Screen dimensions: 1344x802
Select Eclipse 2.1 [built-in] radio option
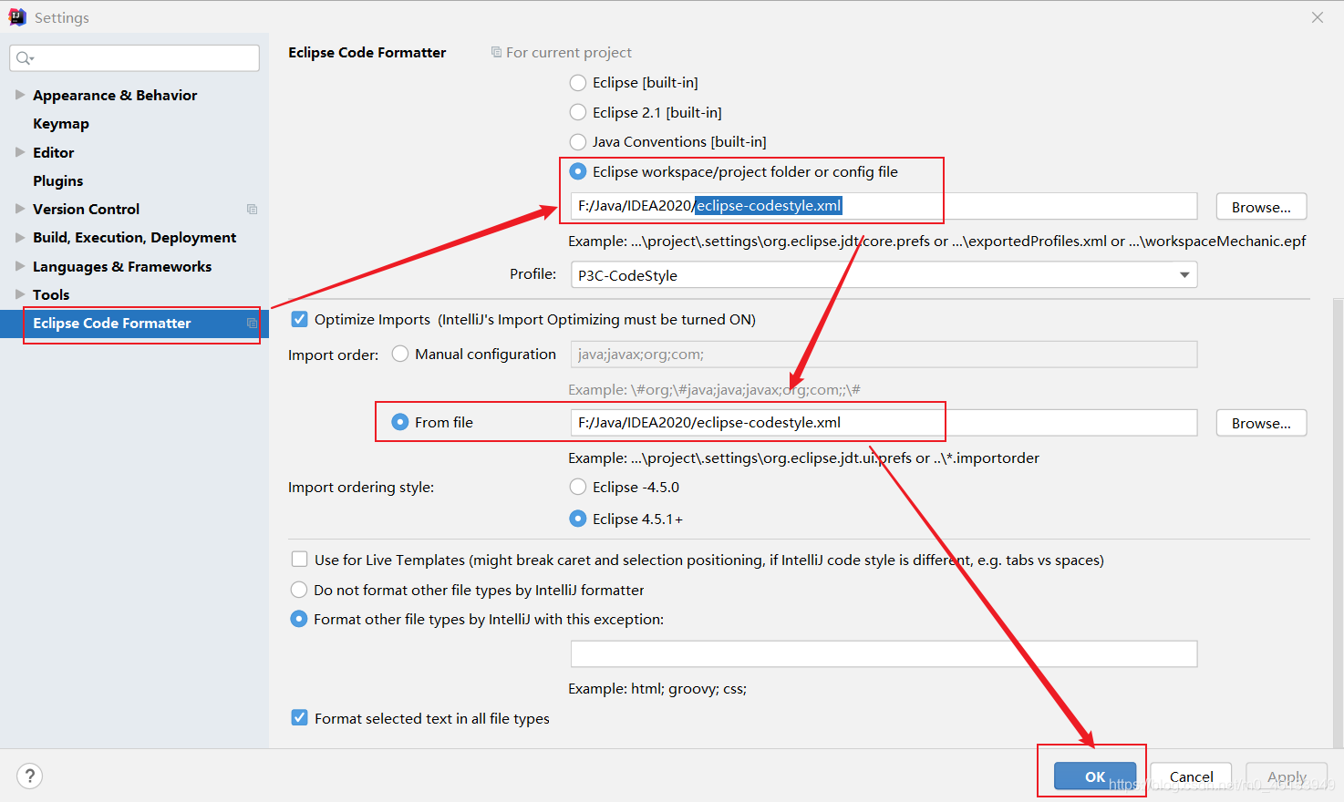click(578, 112)
